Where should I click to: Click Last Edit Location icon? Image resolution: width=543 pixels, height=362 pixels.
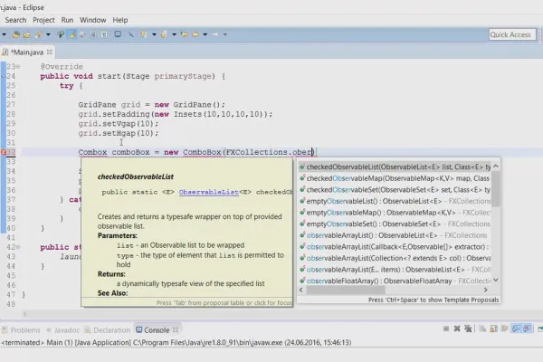(185, 34)
